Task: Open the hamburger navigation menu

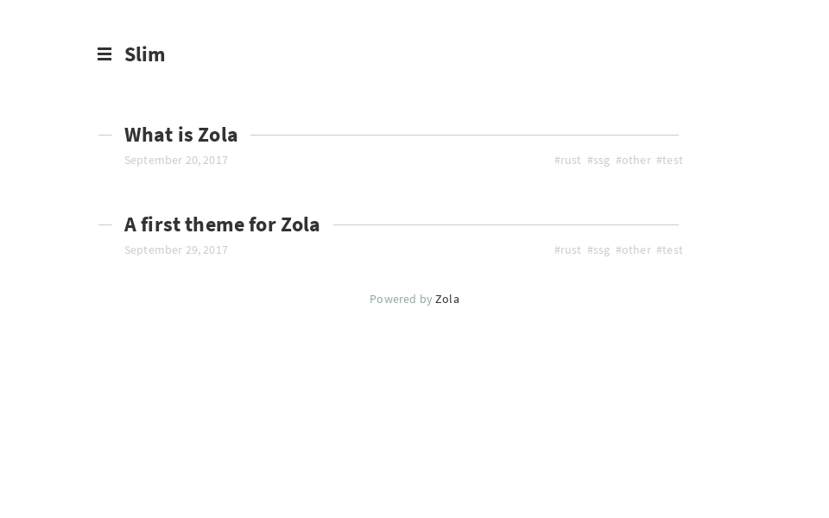Action: pos(104,54)
